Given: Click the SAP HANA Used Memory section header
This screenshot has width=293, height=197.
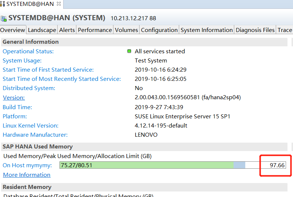Looking at the screenshot, I should tap(144, 147).
